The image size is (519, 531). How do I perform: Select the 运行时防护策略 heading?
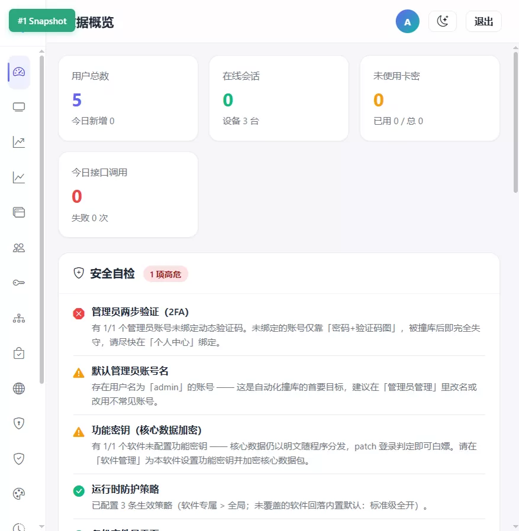tap(125, 489)
